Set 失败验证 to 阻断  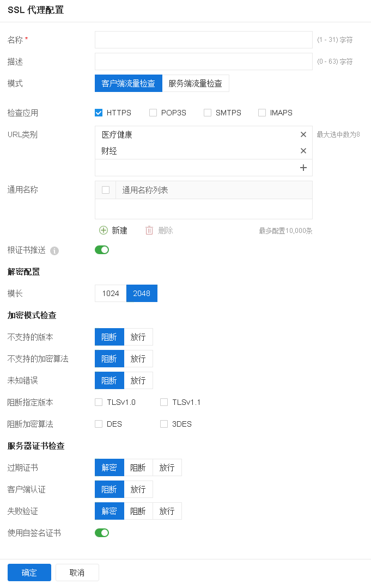(138, 511)
